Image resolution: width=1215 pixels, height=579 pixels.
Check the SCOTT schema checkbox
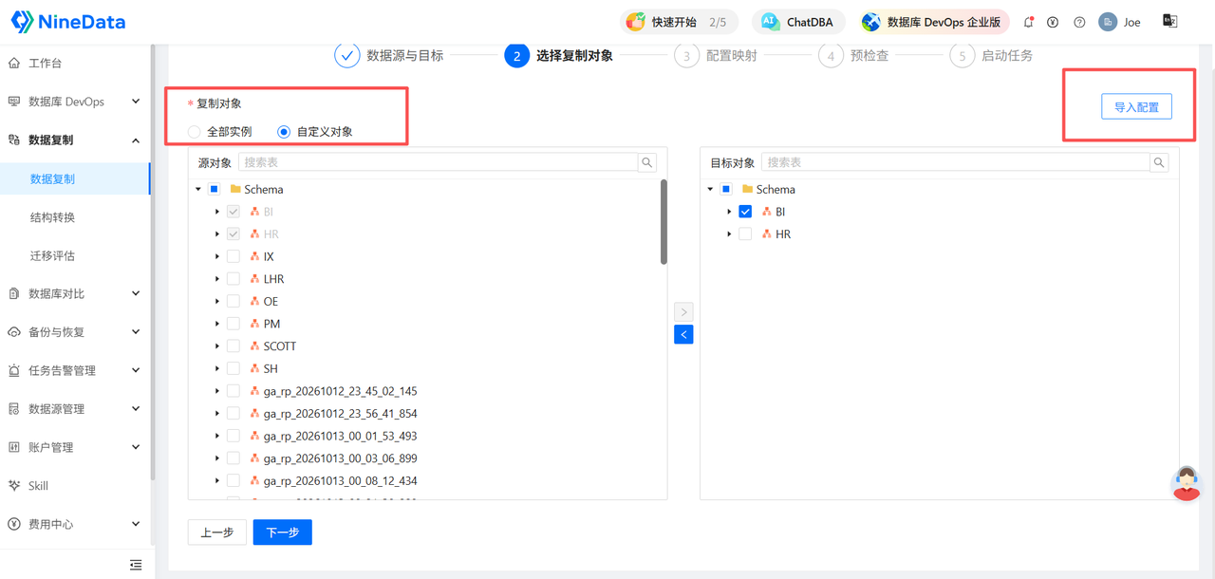click(234, 346)
